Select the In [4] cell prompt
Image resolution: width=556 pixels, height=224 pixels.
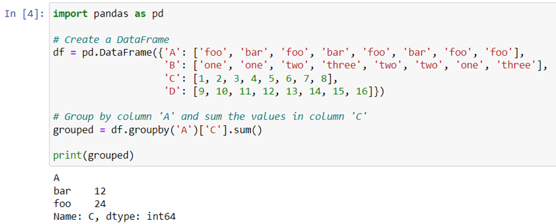coord(24,15)
